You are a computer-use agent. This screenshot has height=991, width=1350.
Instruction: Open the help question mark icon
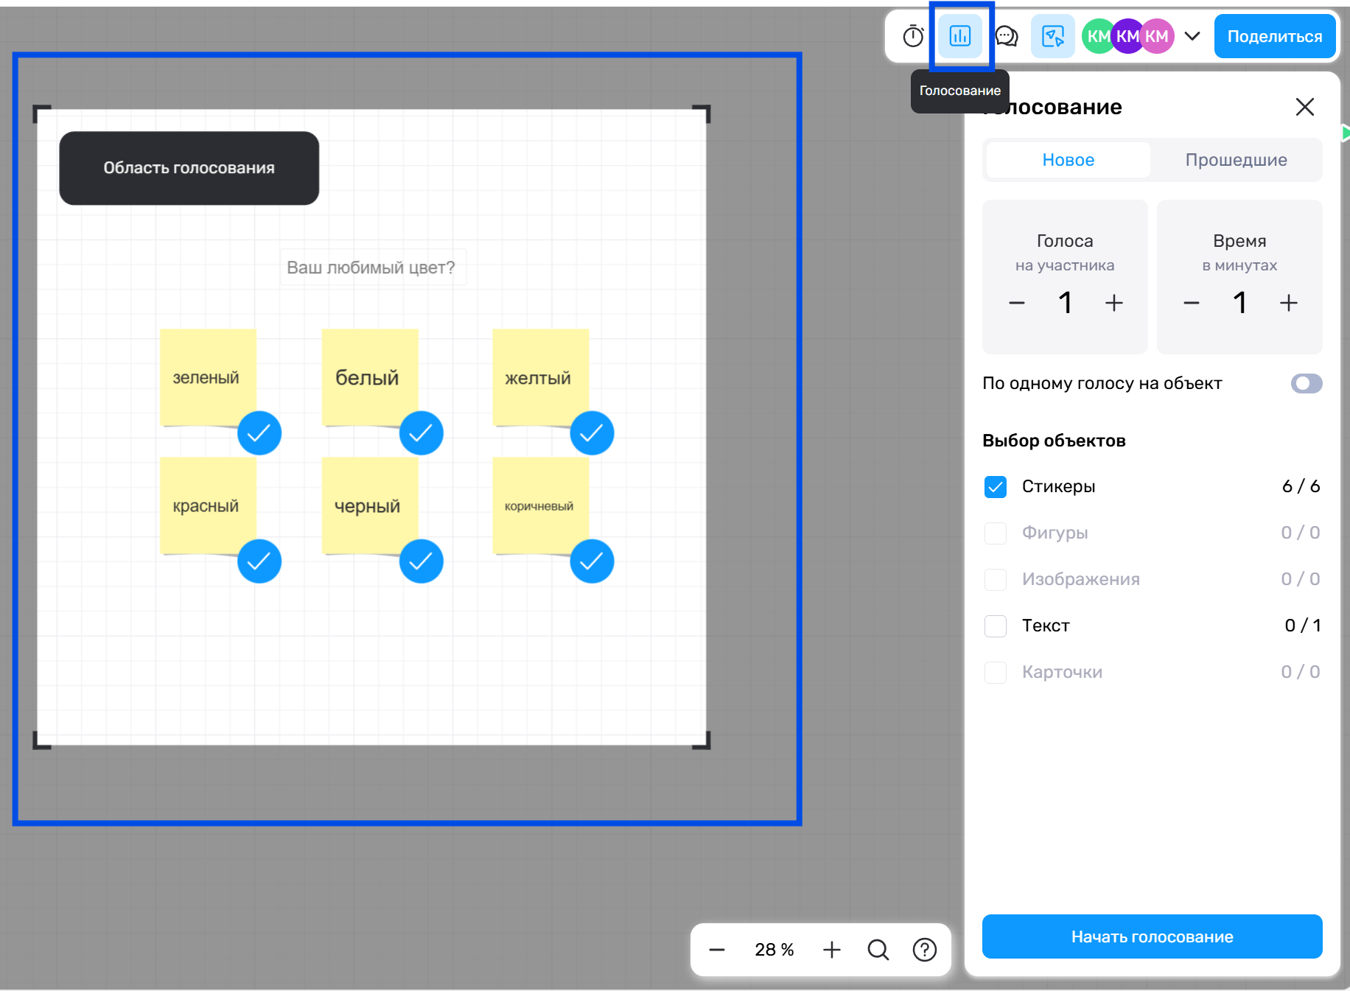[924, 950]
